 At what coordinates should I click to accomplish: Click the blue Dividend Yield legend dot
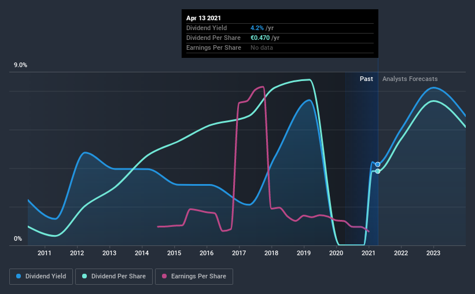(x=19, y=276)
